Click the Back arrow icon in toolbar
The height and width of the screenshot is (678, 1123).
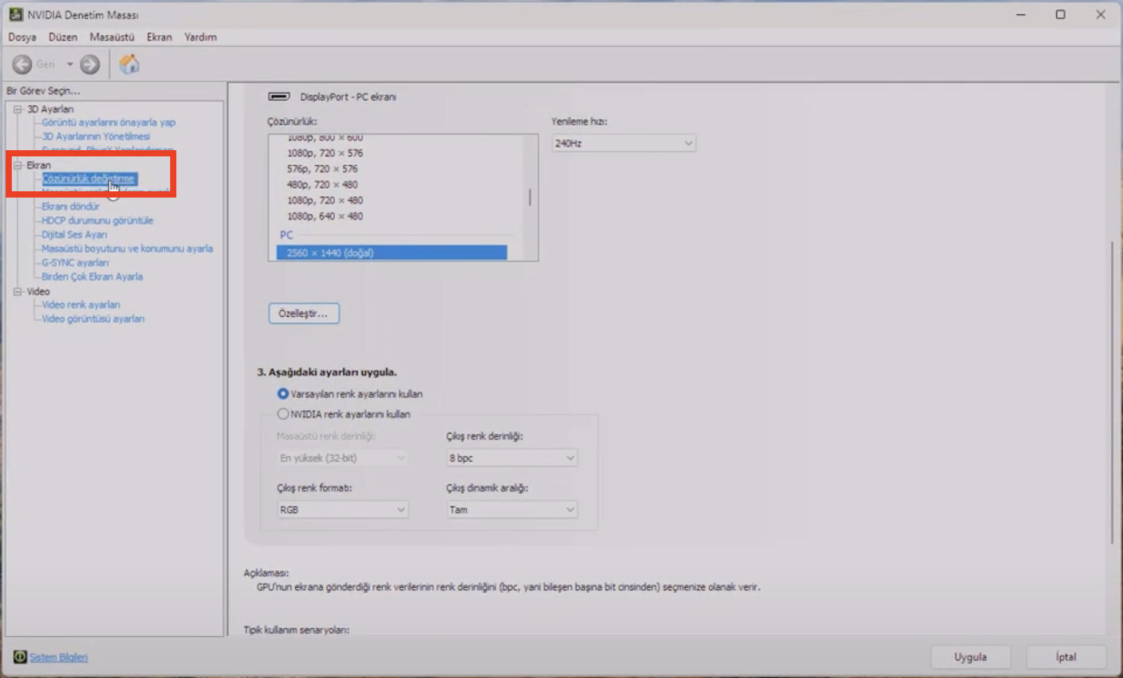(22, 64)
